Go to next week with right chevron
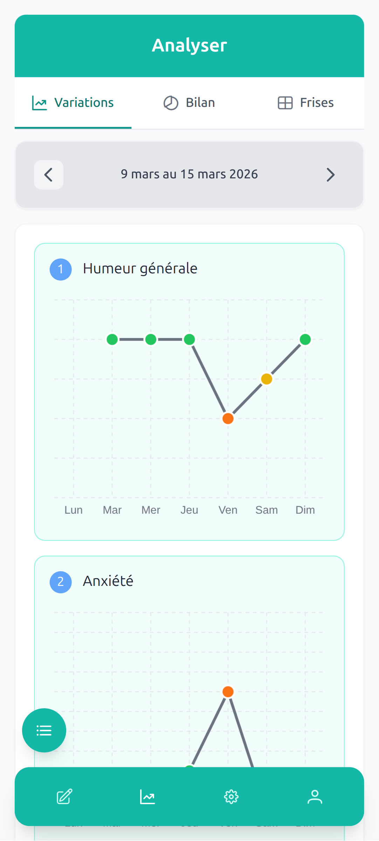This screenshot has width=379, height=841. 330,174
